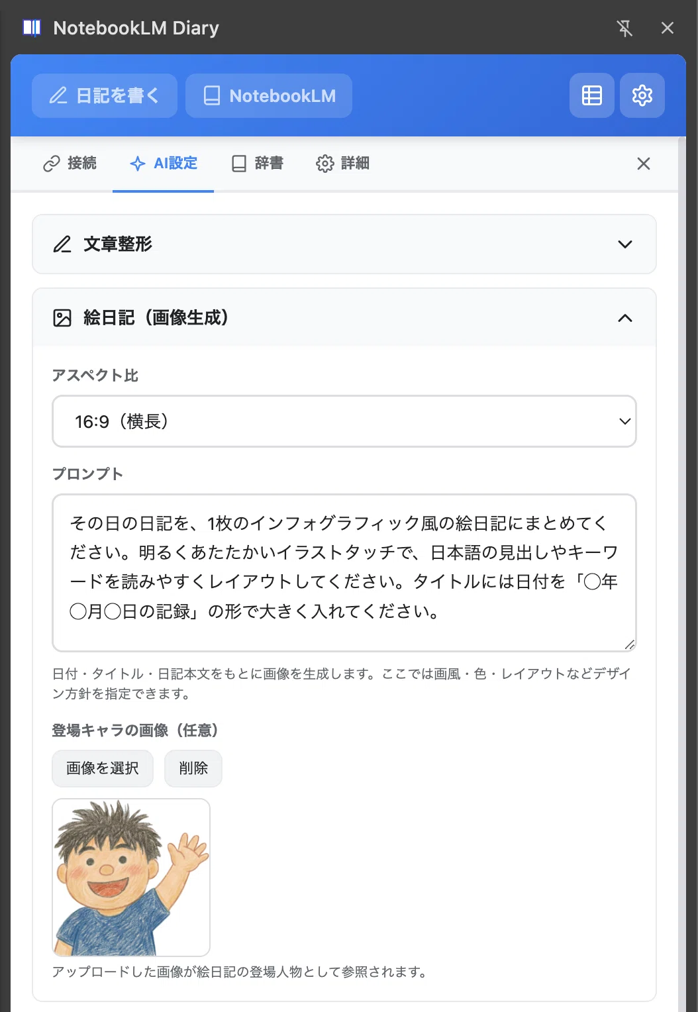Screen dimensions: 698x1012
Task: Open the 日記を書く diary writing button
Action: click(105, 96)
